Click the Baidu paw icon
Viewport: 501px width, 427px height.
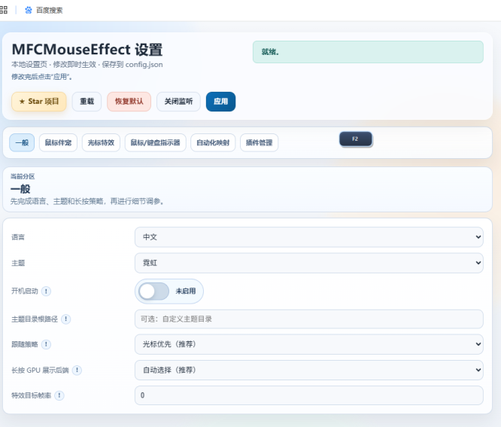coord(29,11)
